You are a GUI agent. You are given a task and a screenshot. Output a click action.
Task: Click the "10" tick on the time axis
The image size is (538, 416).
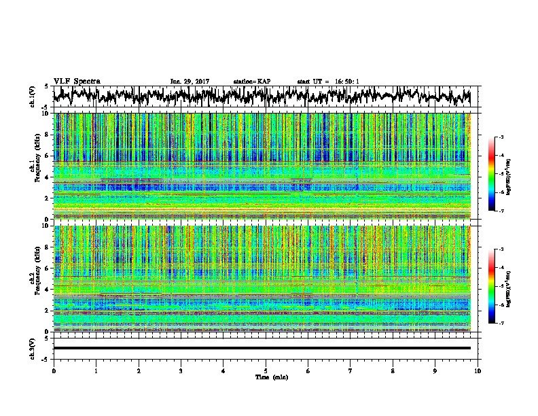click(478, 371)
